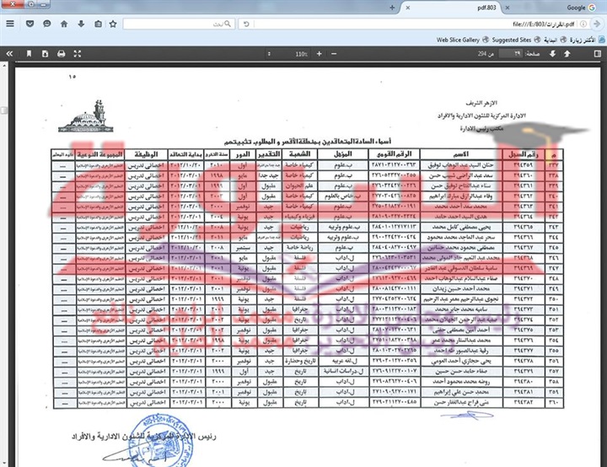Print the PDF document
Viewport: 607px width, 467px height.
pyautogui.click(x=61, y=53)
